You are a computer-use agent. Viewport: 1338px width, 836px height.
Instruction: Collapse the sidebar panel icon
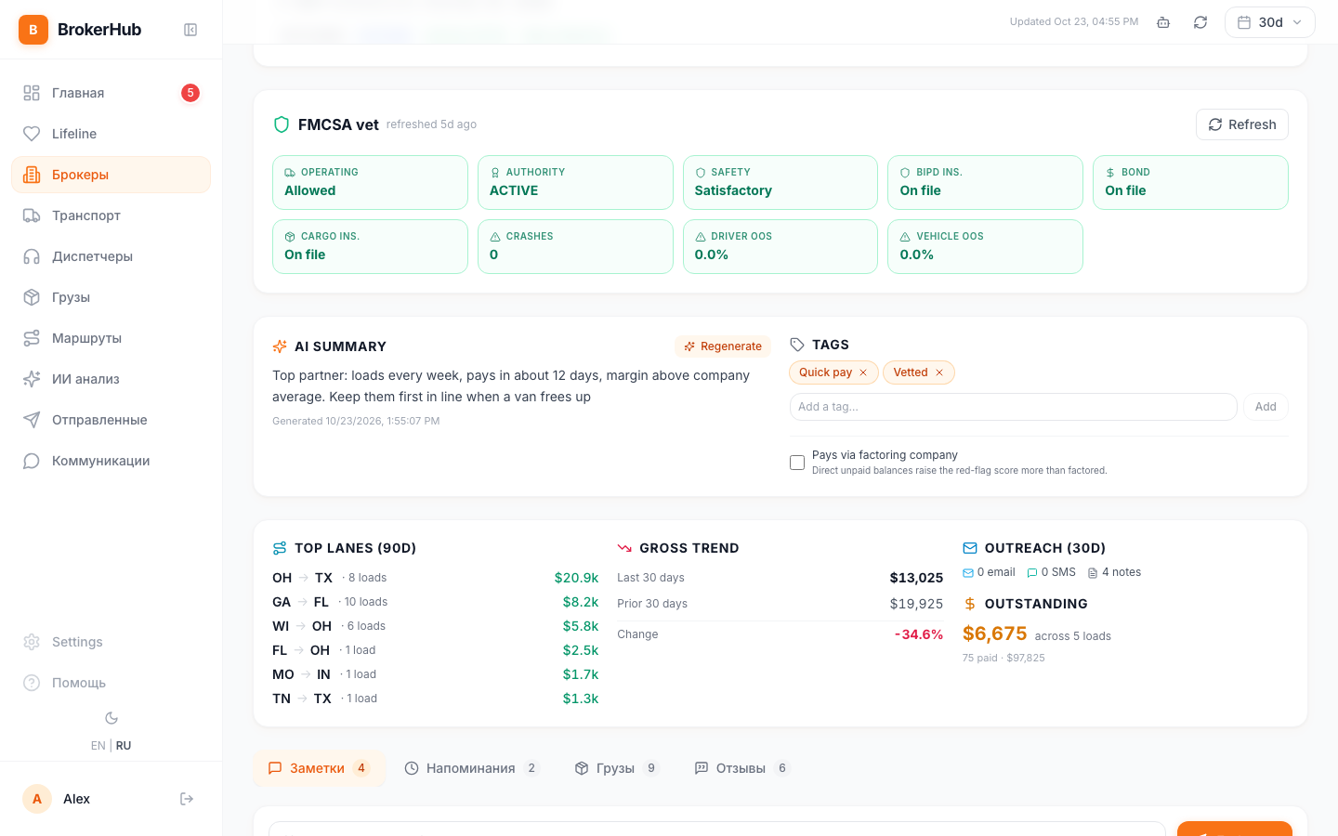tap(190, 30)
